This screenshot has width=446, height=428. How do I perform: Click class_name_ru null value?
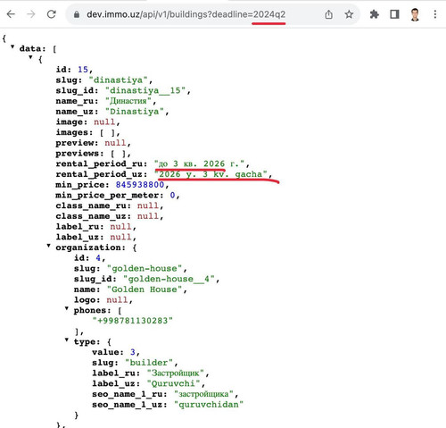[148, 206]
